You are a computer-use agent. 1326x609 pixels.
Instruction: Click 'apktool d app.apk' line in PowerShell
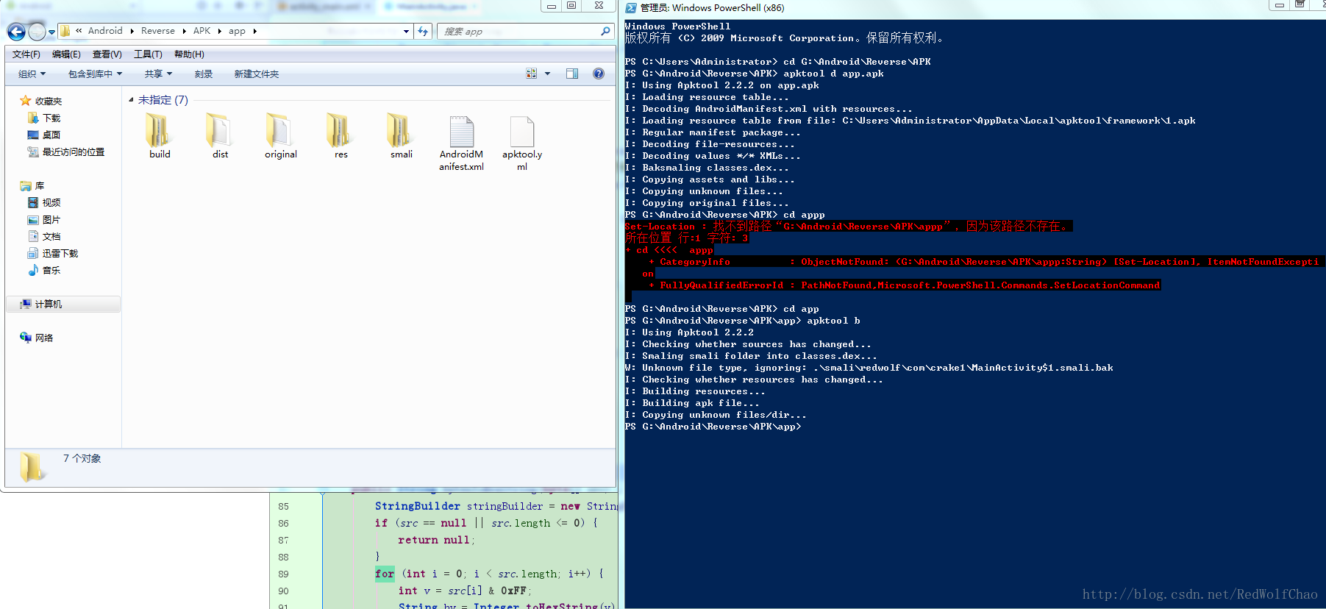pos(754,74)
